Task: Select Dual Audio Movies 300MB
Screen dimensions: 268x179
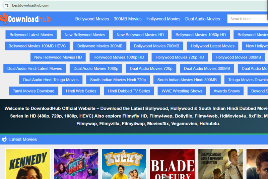Action: 207,68
